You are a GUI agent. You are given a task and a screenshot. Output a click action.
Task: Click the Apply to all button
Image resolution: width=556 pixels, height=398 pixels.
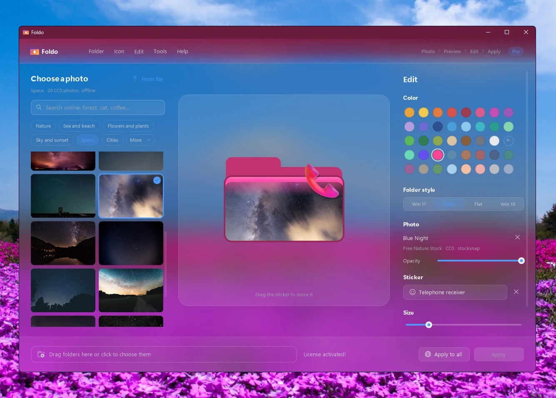click(x=444, y=354)
